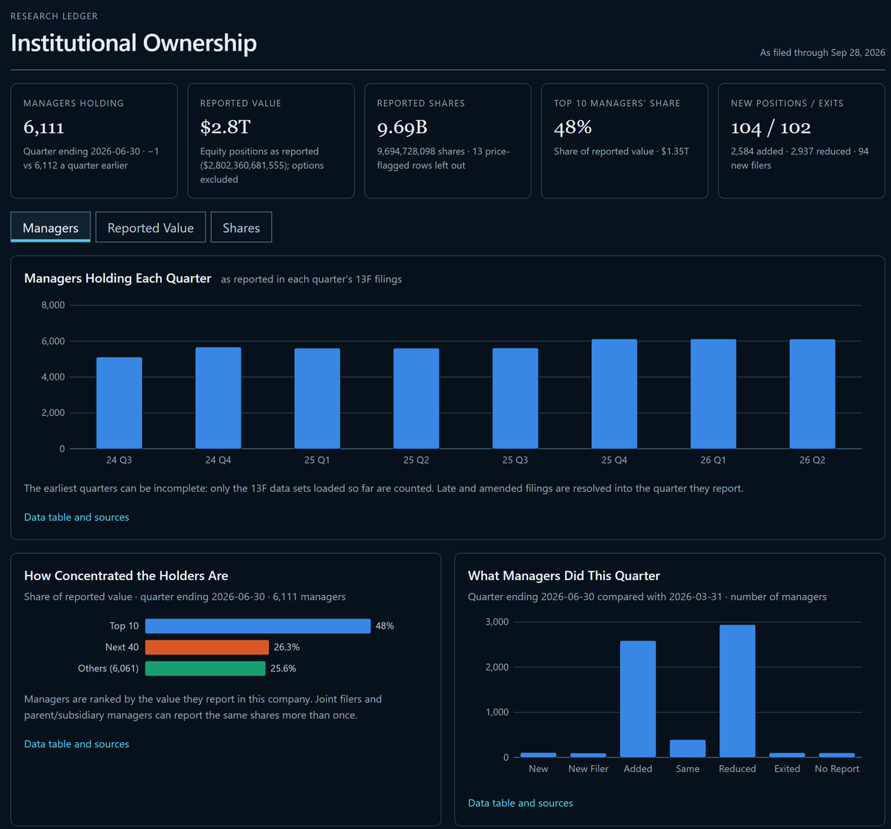Open the Reported Value tab
The image size is (891, 829).
point(151,227)
